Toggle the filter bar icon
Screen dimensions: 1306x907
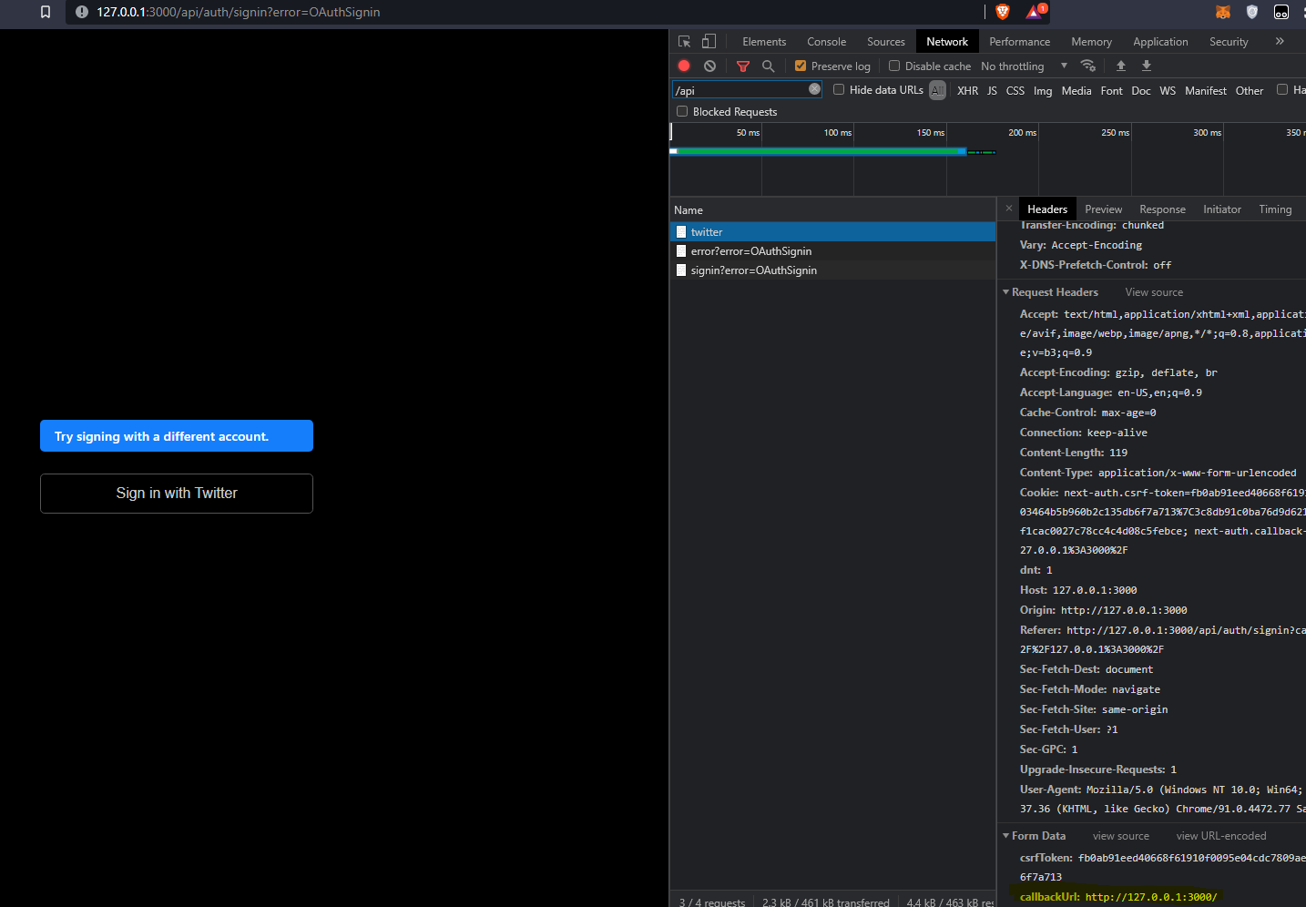coord(742,66)
